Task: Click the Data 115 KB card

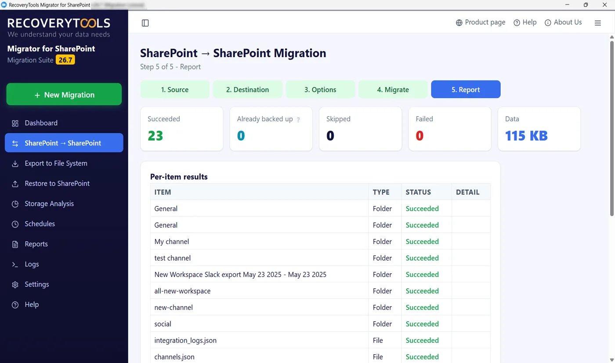Action: point(539,129)
